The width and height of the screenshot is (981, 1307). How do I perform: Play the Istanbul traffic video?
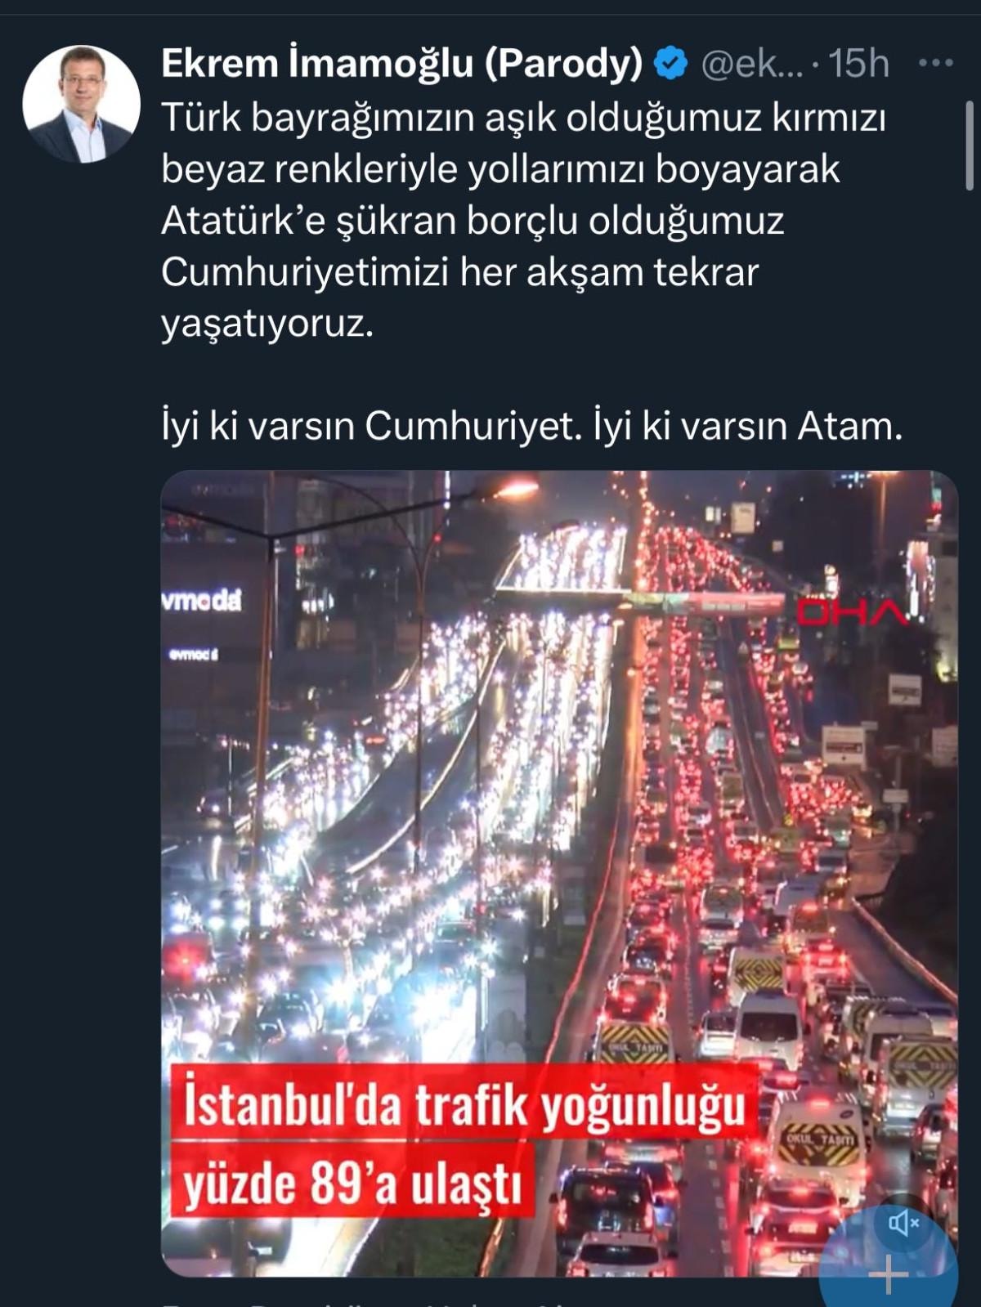[559, 873]
